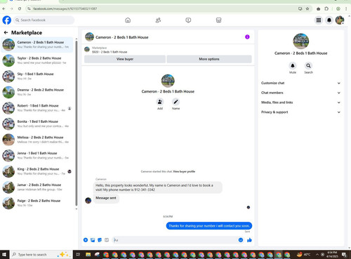Select Paige - 2 Beds 2 Baths House chat
The image size is (351, 259).
tap(37, 203)
